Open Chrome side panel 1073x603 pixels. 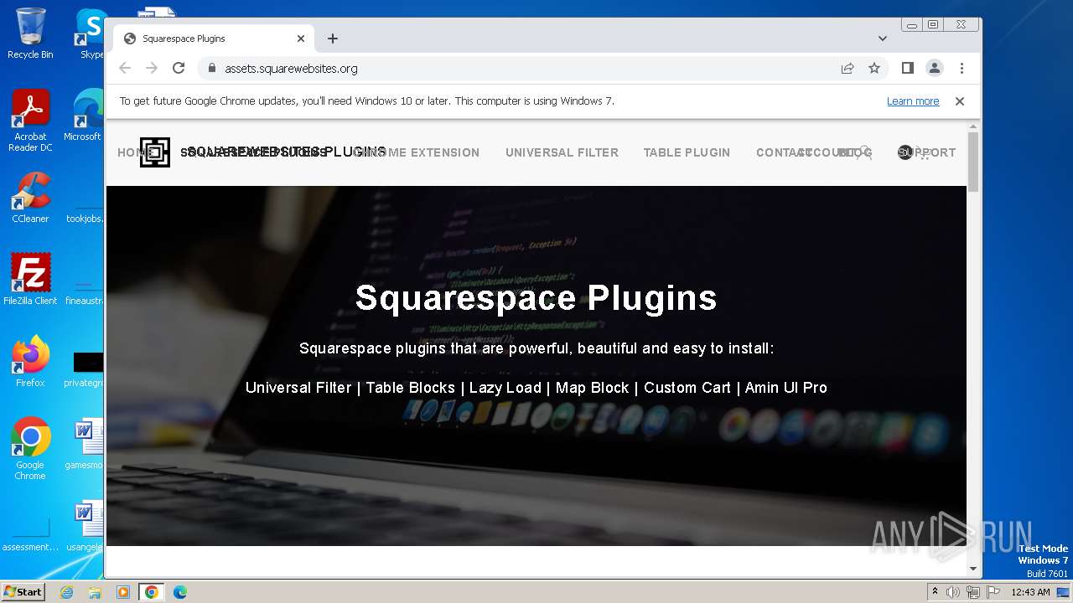pyautogui.click(x=907, y=69)
